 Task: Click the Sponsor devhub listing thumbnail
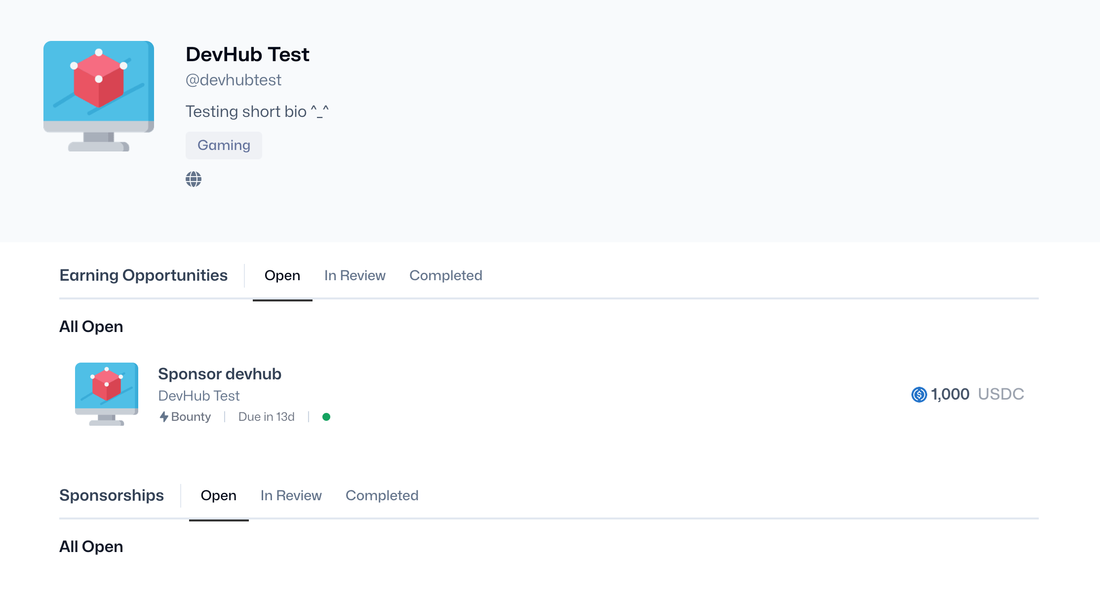pyautogui.click(x=107, y=394)
